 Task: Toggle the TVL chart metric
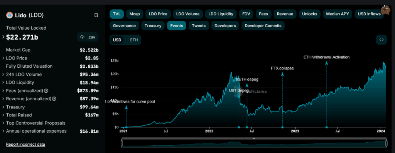pyautogui.click(x=116, y=14)
